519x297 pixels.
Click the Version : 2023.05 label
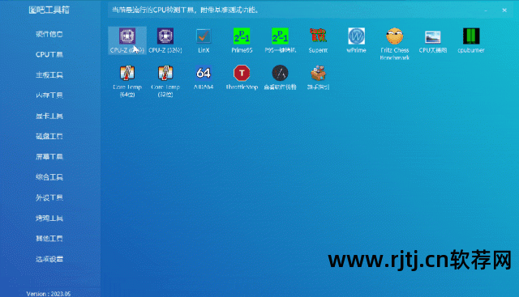[x=49, y=294]
